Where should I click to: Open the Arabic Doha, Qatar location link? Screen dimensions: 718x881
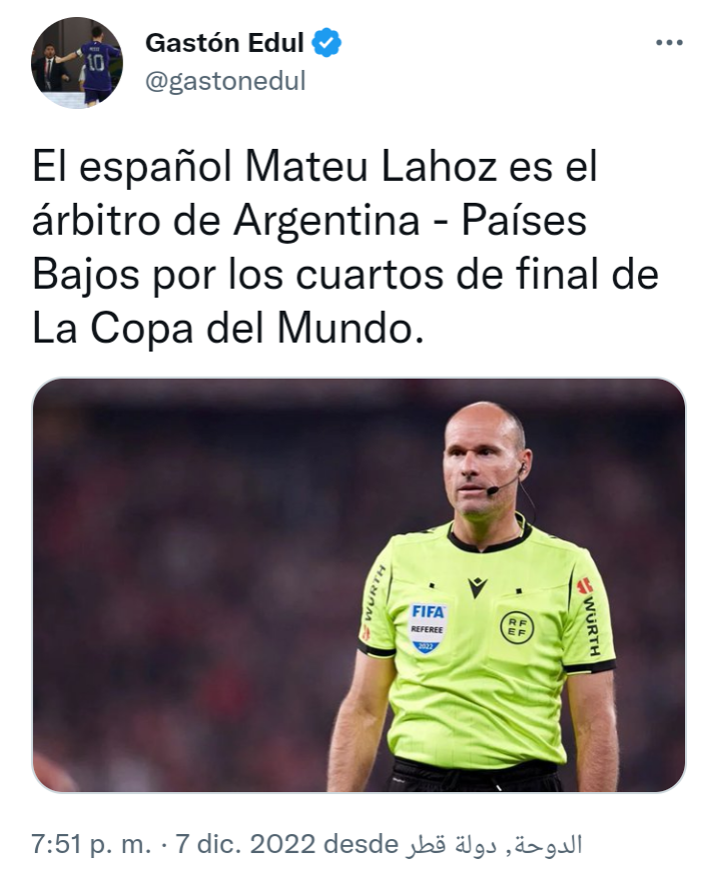point(494,846)
